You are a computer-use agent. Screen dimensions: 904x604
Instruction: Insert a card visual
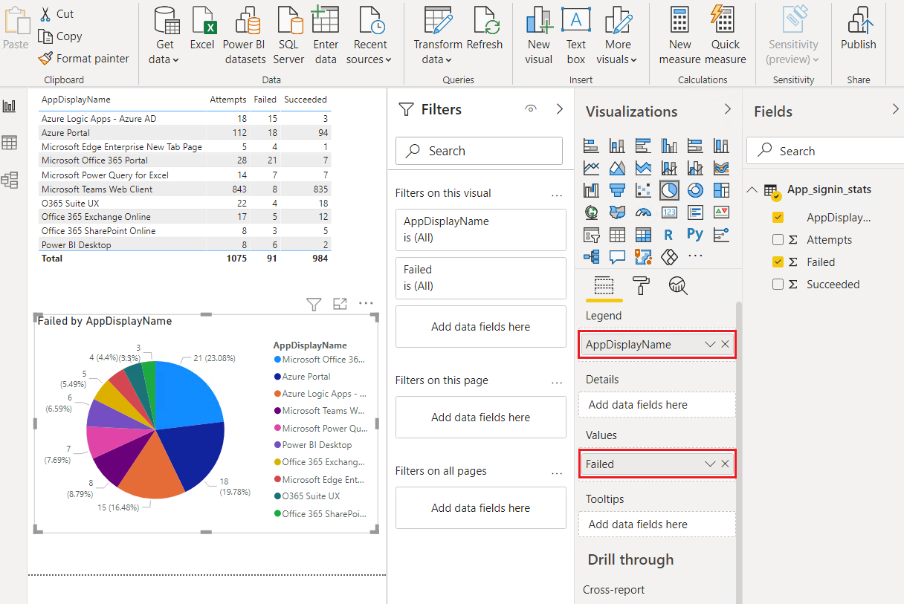pos(670,212)
